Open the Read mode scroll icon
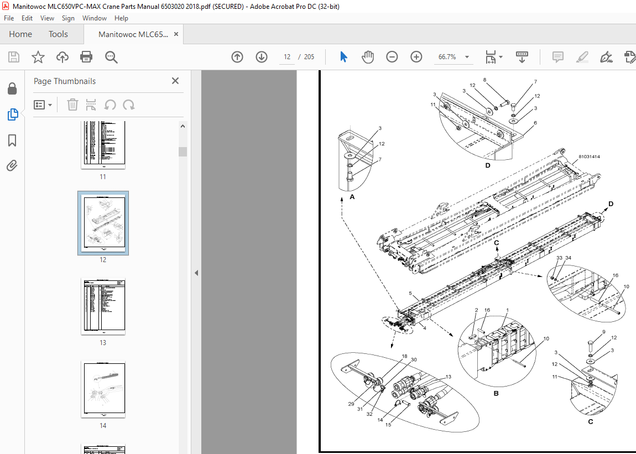 522,57
